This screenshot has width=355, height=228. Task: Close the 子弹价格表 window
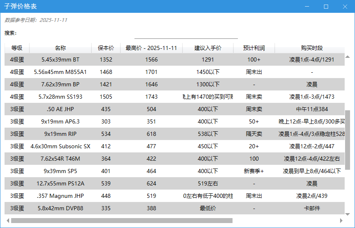tap(345, 7)
